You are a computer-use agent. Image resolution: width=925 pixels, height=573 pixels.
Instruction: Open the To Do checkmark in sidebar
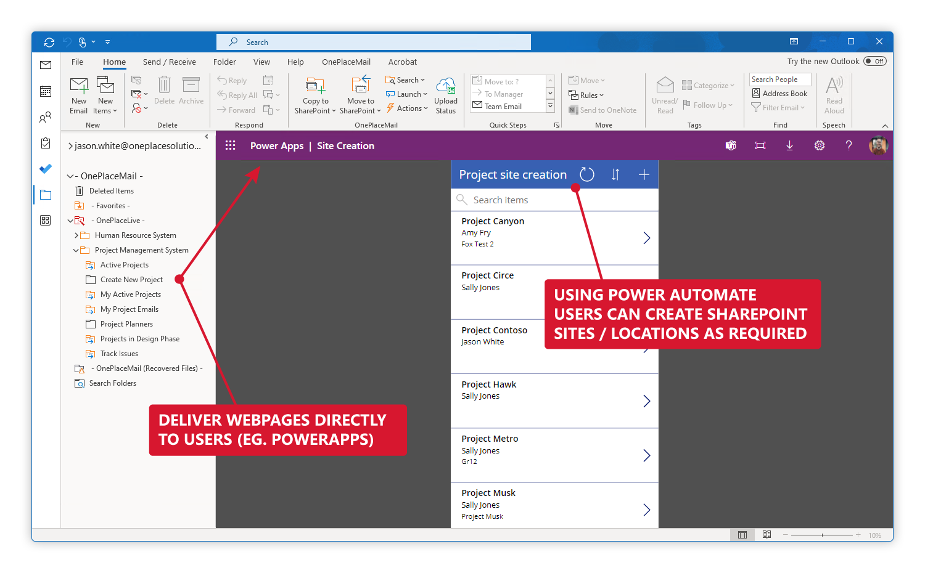46,169
